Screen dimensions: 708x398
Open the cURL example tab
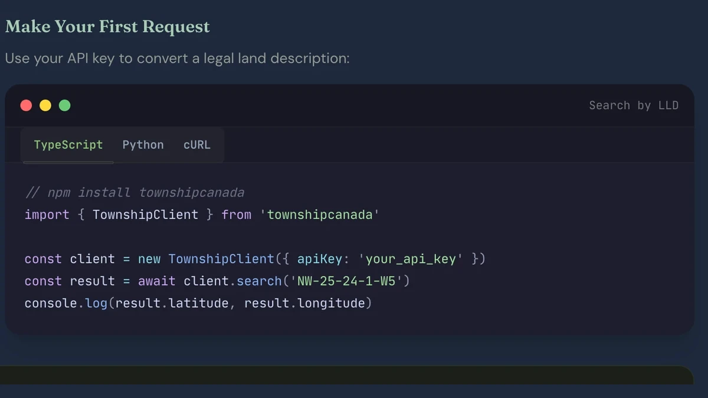click(196, 145)
